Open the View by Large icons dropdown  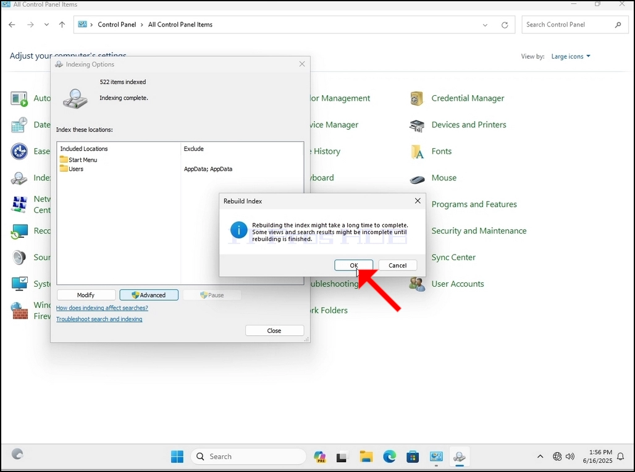571,56
